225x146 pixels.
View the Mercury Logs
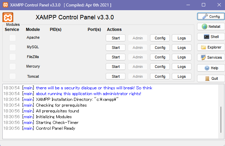coord(182,67)
